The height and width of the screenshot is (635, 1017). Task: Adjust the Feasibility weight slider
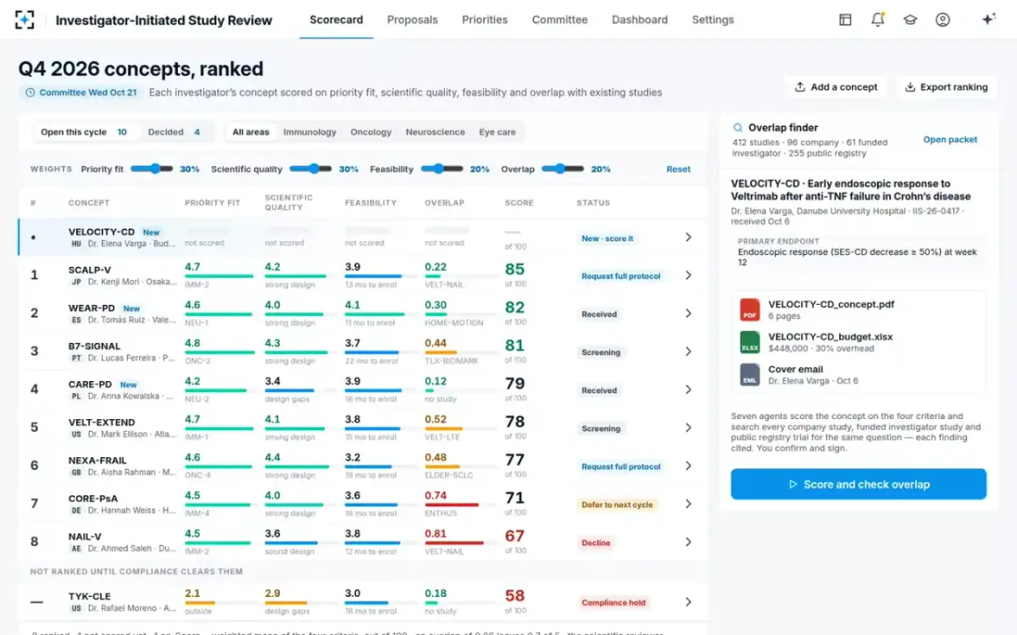point(442,168)
